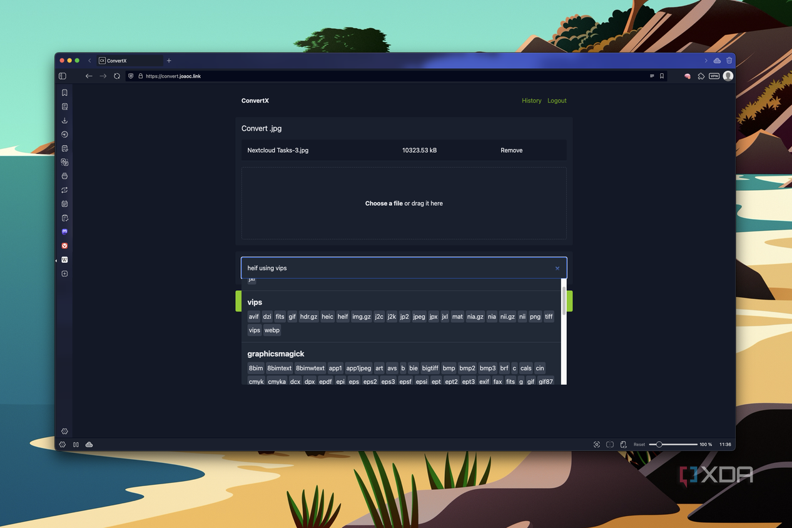
Task: Open the History link
Action: (532, 101)
